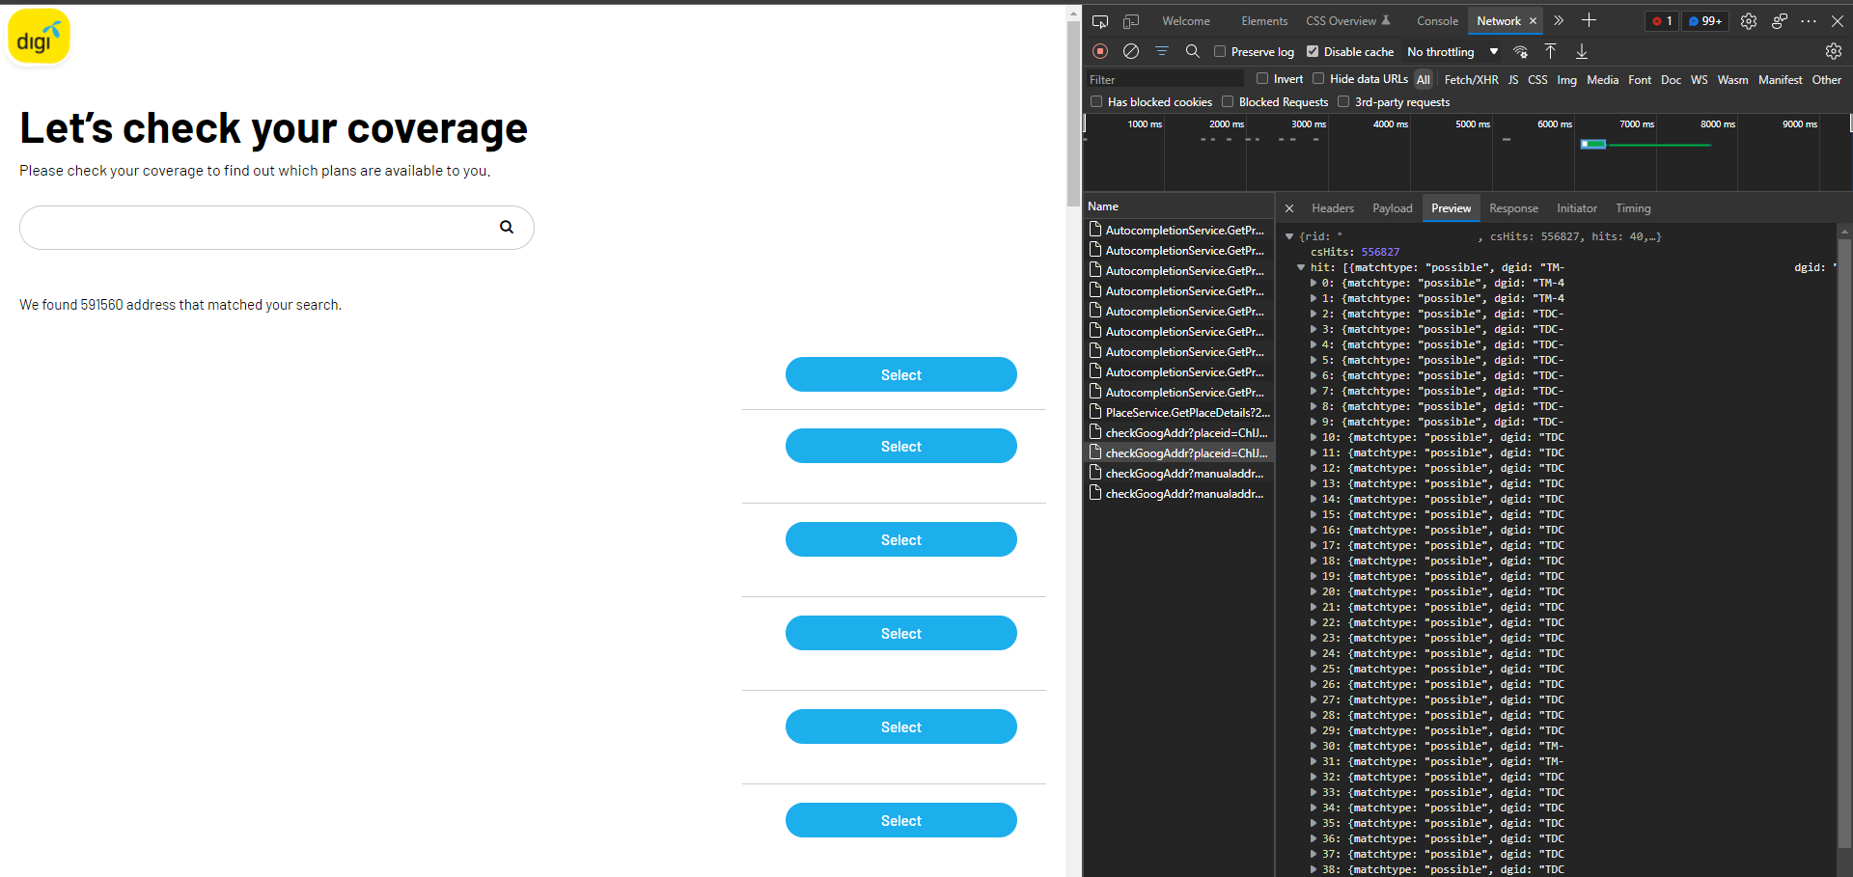Clear the network log
Screen dimensions: 1853x877
pos(1131,51)
